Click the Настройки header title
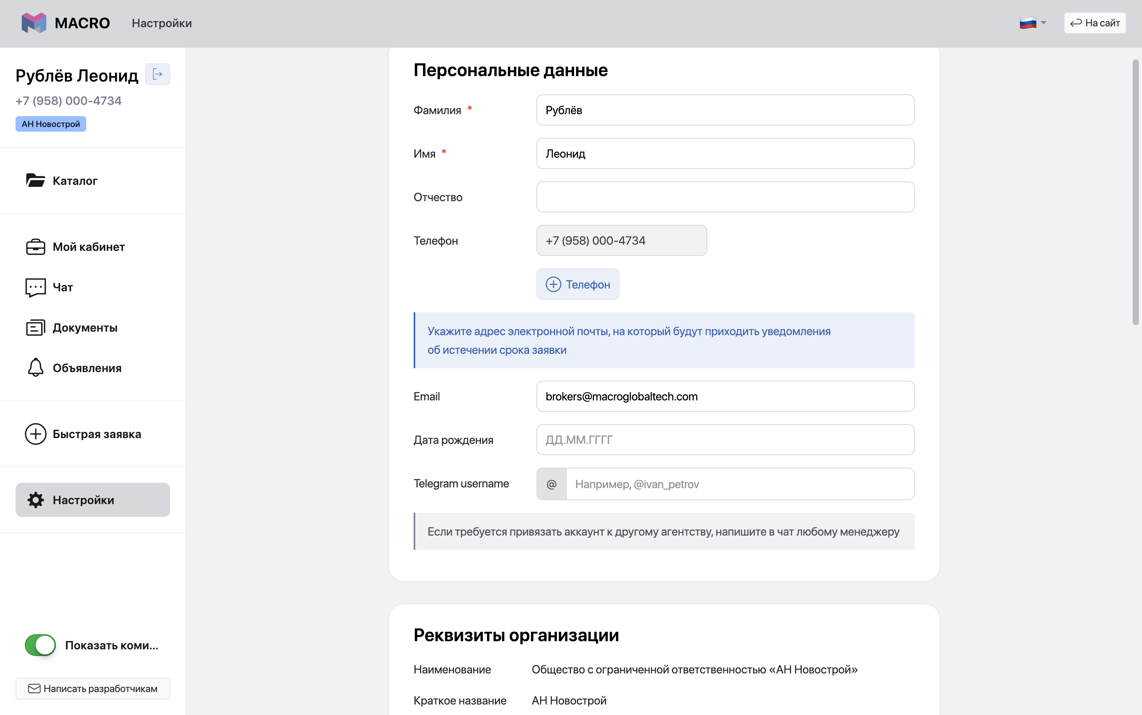The height and width of the screenshot is (715, 1142). pos(162,23)
